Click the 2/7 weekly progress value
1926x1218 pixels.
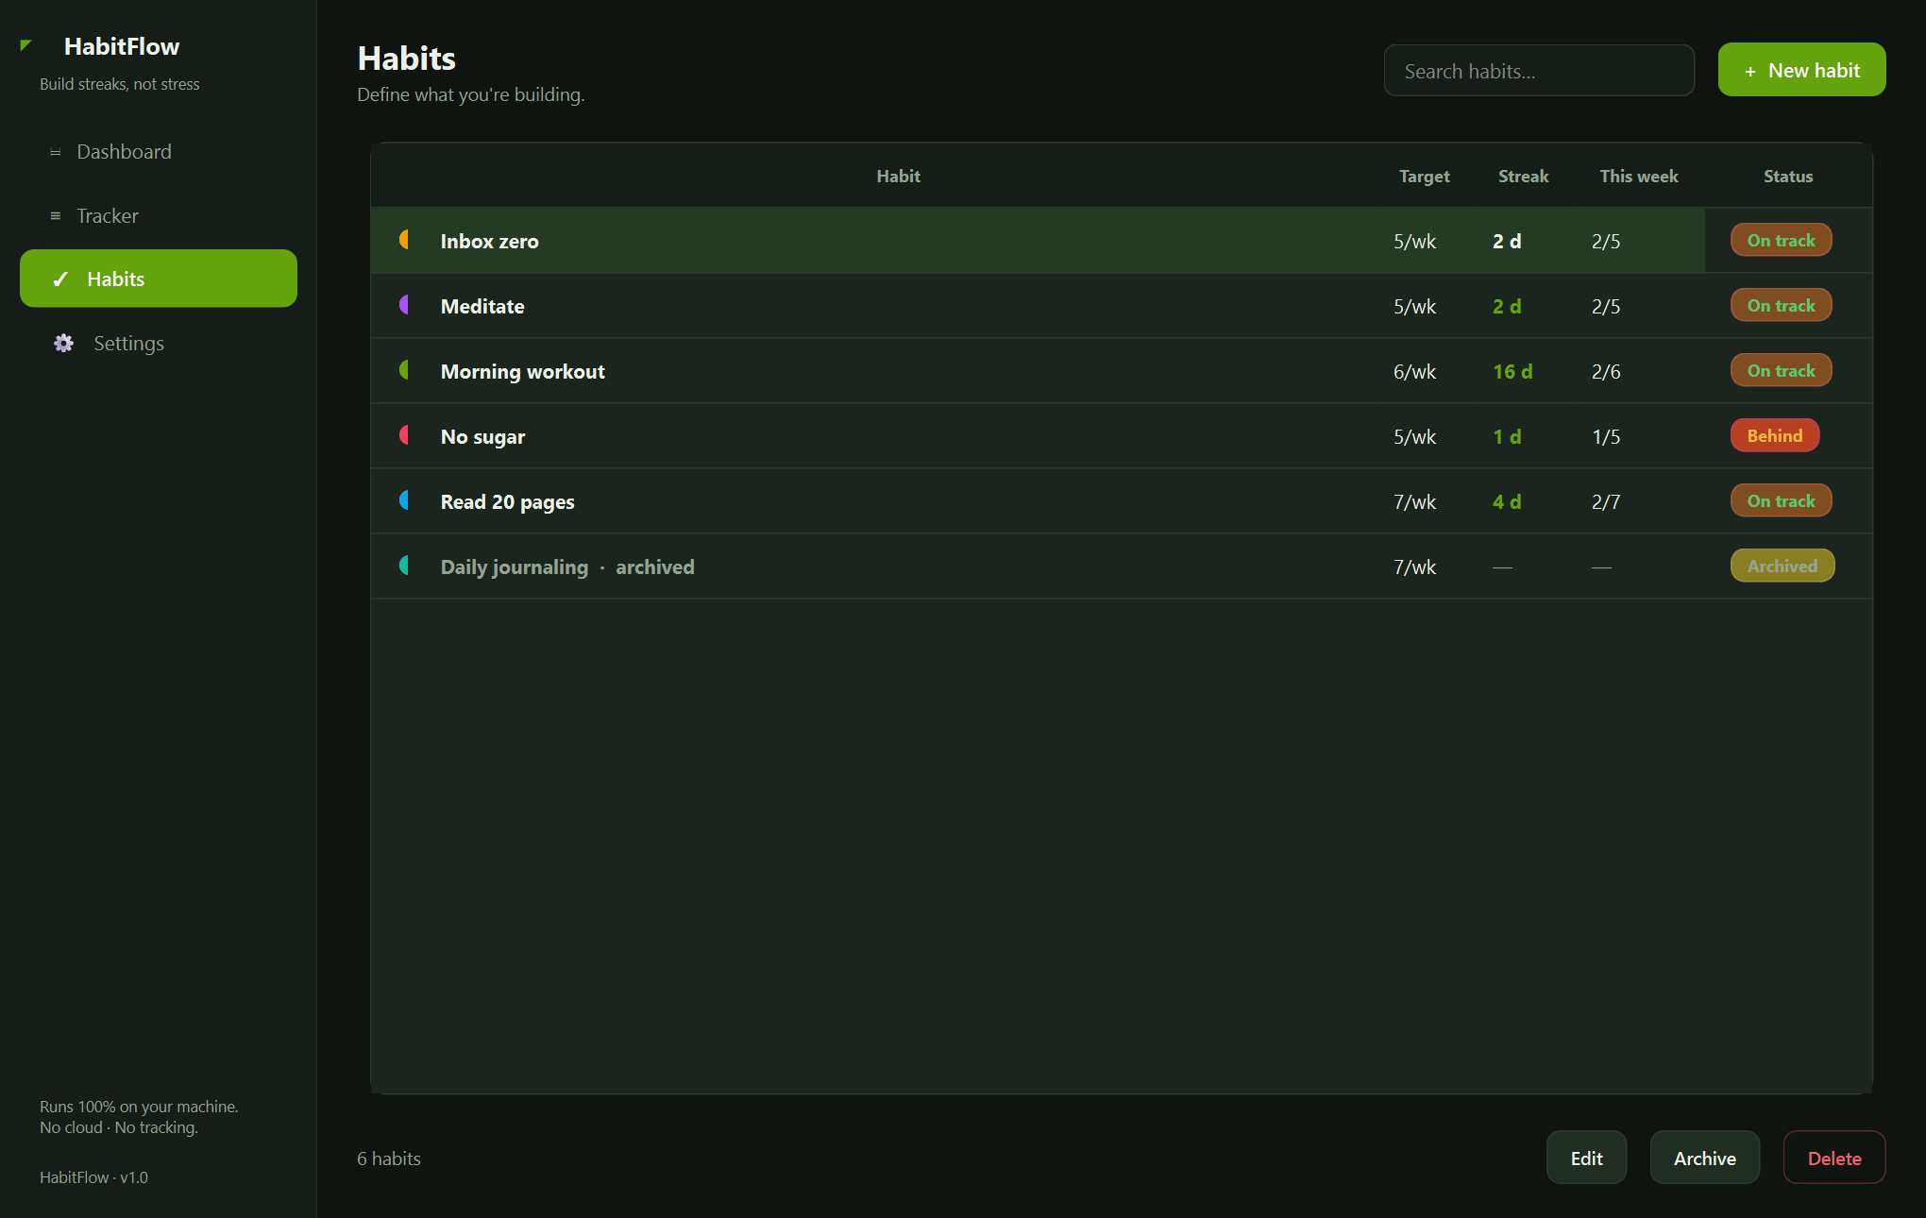pyautogui.click(x=1606, y=502)
